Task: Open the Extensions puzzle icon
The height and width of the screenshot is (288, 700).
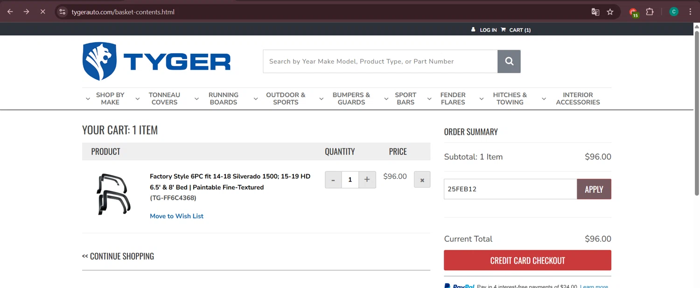Action: click(650, 12)
